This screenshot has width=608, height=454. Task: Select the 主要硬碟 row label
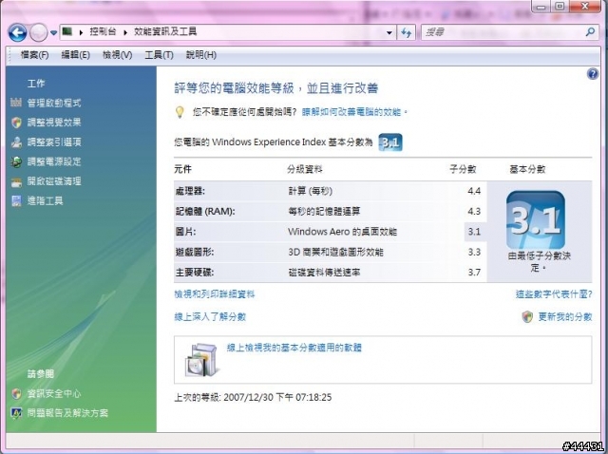(194, 273)
